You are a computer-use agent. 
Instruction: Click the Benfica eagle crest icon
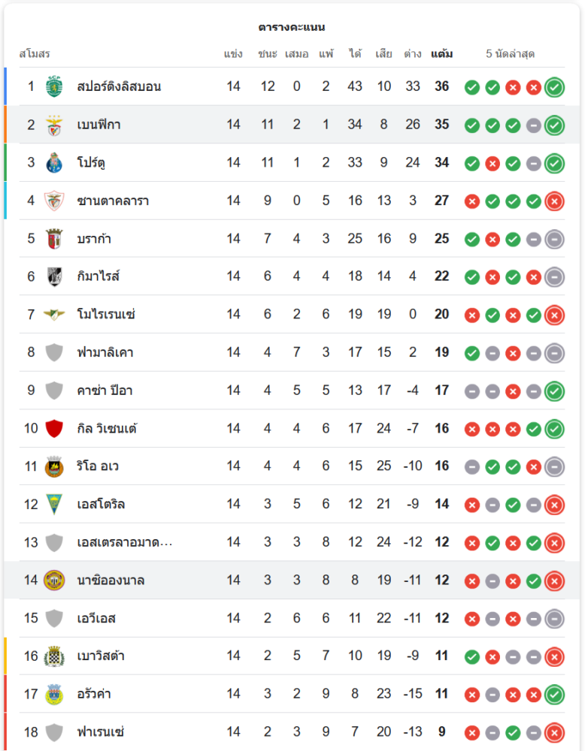(54, 125)
